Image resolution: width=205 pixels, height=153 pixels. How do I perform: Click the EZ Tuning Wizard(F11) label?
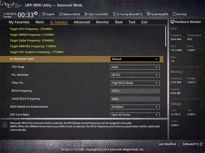click(x=129, y=14)
